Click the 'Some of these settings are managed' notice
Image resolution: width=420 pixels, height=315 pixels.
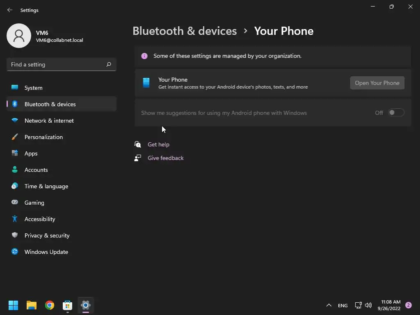227,56
